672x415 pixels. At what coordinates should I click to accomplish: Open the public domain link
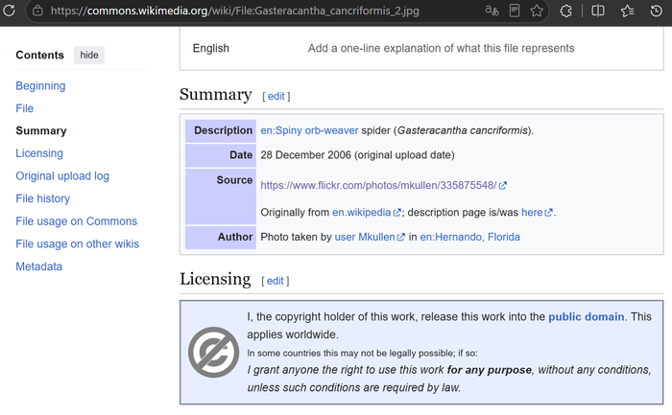click(587, 316)
